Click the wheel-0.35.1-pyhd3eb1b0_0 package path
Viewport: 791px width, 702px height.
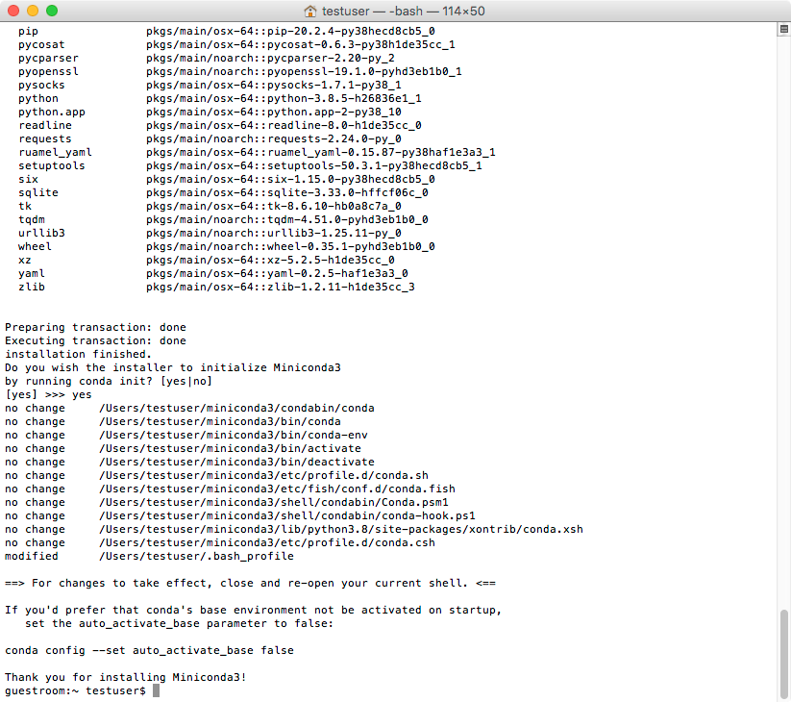click(x=290, y=246)
